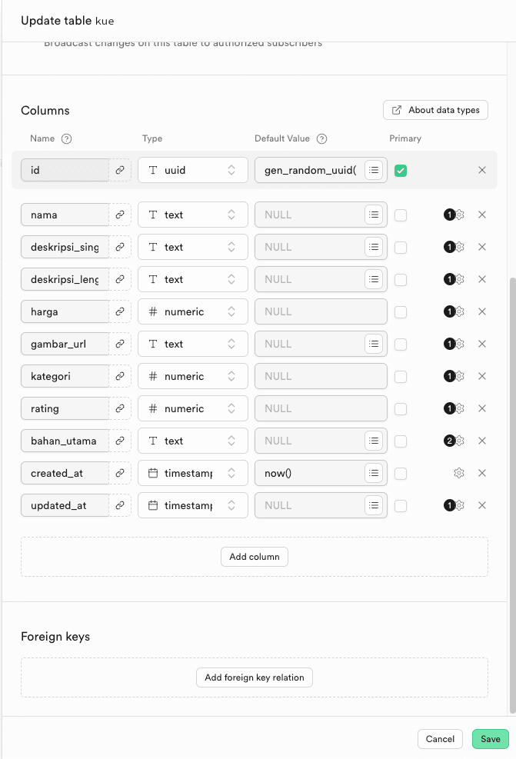Uncheck primary key for id column
The height and width of the screenshot is (759, 516).
click(x=401, y=171)
